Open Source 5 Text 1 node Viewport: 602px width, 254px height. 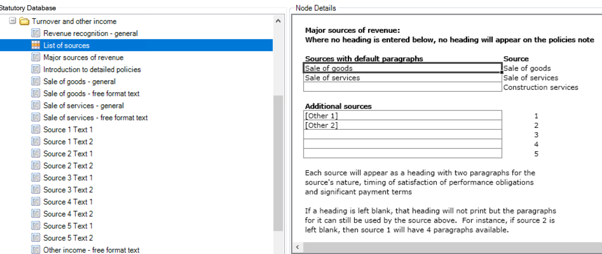click(x=68, y=226)
